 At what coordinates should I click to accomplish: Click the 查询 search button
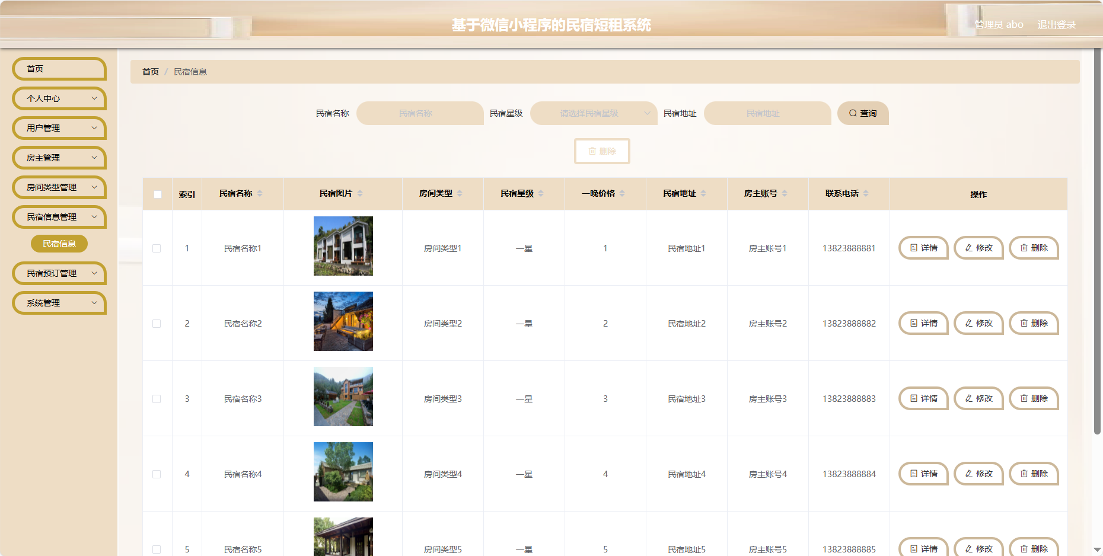click(863, 113)
